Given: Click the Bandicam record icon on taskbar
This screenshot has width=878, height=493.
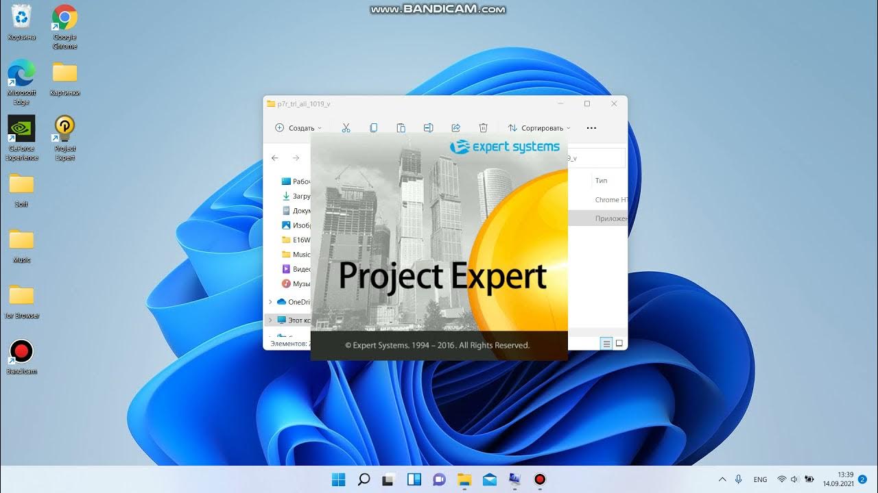Looking at the screenshot, I should point(540,479).
